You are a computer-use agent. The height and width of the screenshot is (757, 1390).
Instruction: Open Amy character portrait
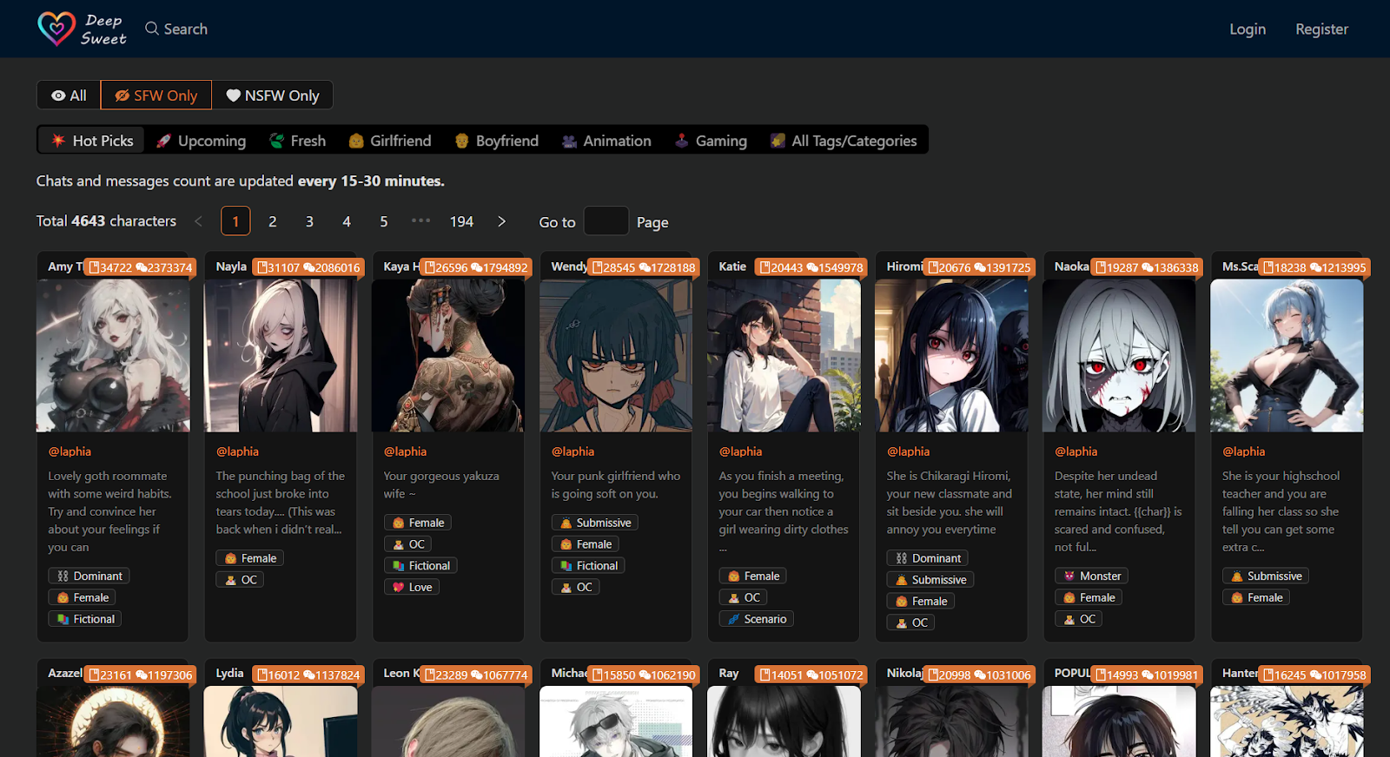coord(113,355)
